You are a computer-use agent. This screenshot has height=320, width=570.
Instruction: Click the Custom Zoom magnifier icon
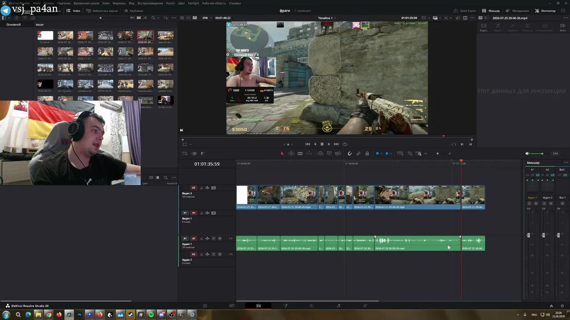tap(419, 153)
